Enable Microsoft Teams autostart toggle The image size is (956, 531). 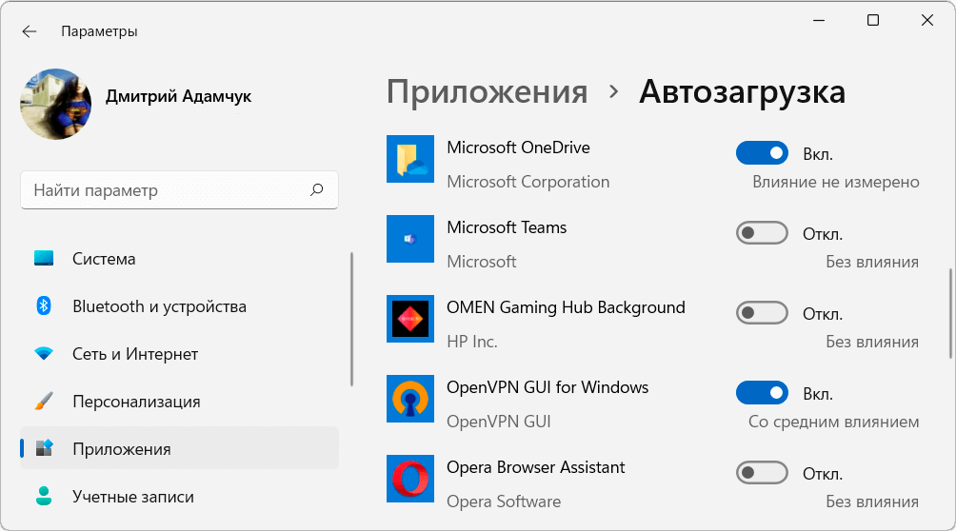(x=762, y=233)
